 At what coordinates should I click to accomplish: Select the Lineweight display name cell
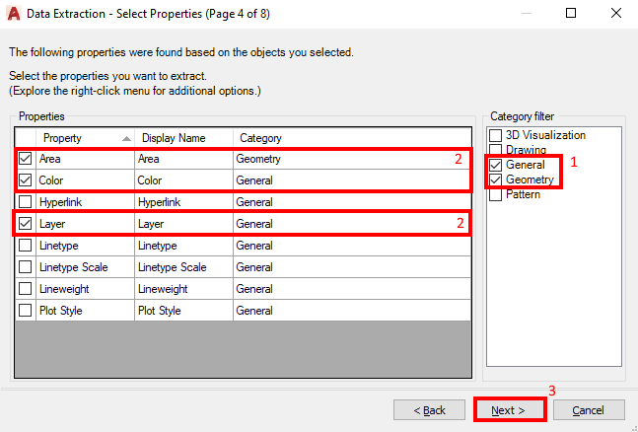(x=183, y=289)
